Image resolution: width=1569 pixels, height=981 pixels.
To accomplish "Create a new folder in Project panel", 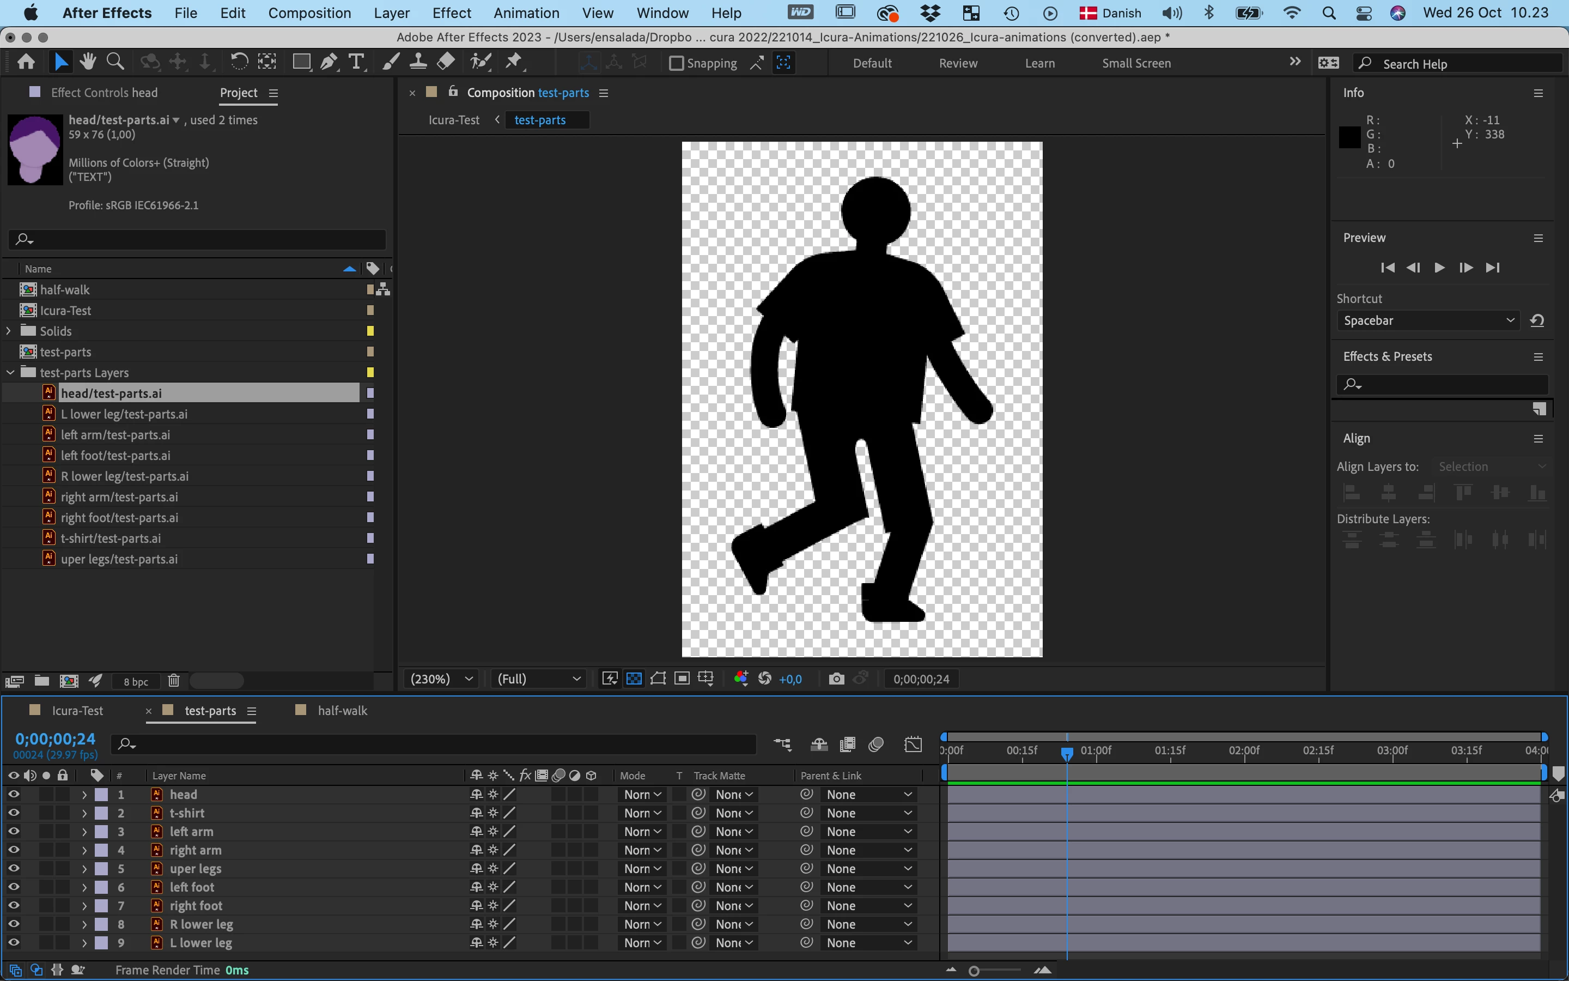I will tap(41, 681).
